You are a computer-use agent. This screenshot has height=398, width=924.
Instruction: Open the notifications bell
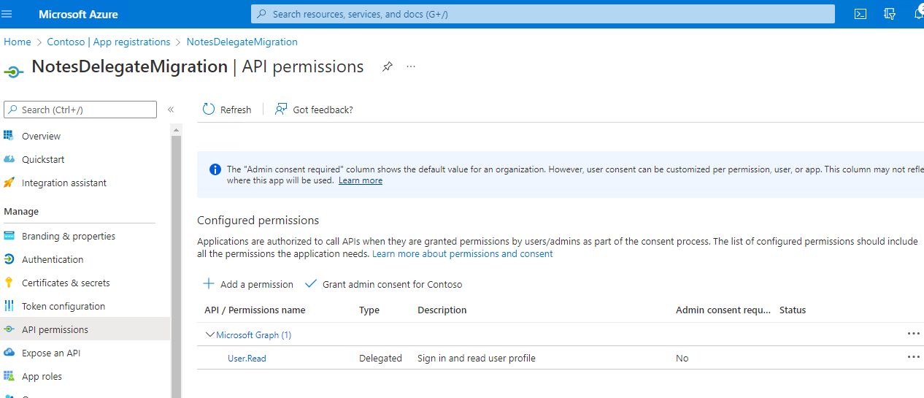pos(918,14)
